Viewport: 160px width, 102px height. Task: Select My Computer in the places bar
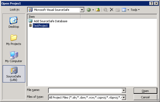coord(14,57)
